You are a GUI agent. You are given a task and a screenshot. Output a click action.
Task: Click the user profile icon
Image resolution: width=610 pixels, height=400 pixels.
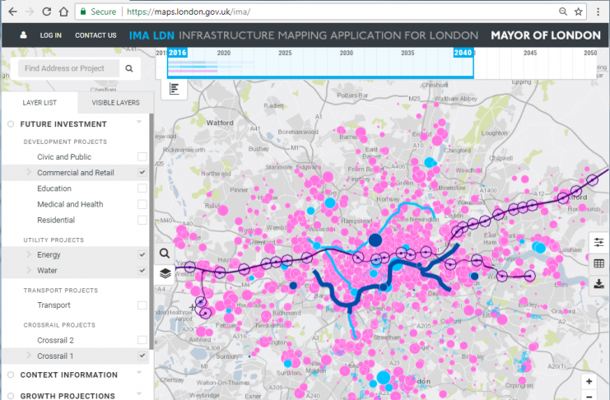23,35
